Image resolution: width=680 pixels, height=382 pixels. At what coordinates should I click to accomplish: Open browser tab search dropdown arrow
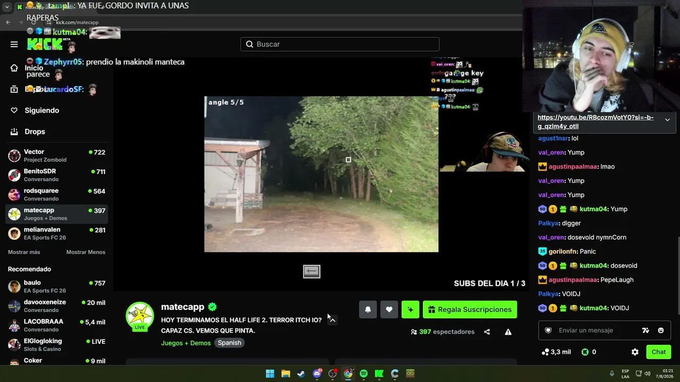(x=7, y=7)
